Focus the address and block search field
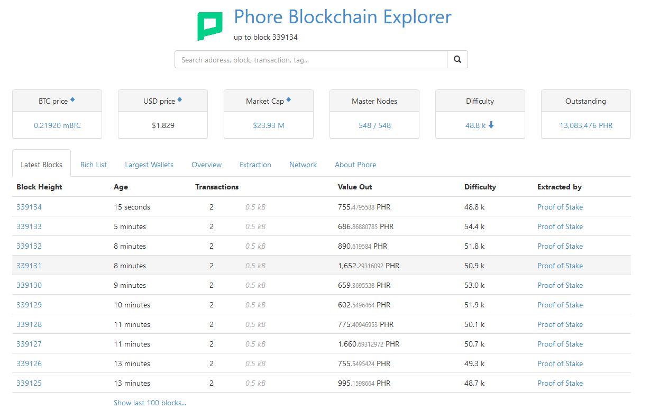Screen dimensions: 650x409 pos(311,60)
